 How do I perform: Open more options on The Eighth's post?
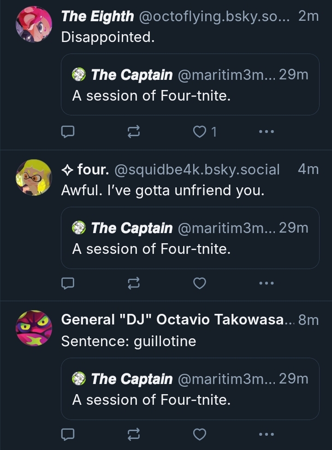266,132
